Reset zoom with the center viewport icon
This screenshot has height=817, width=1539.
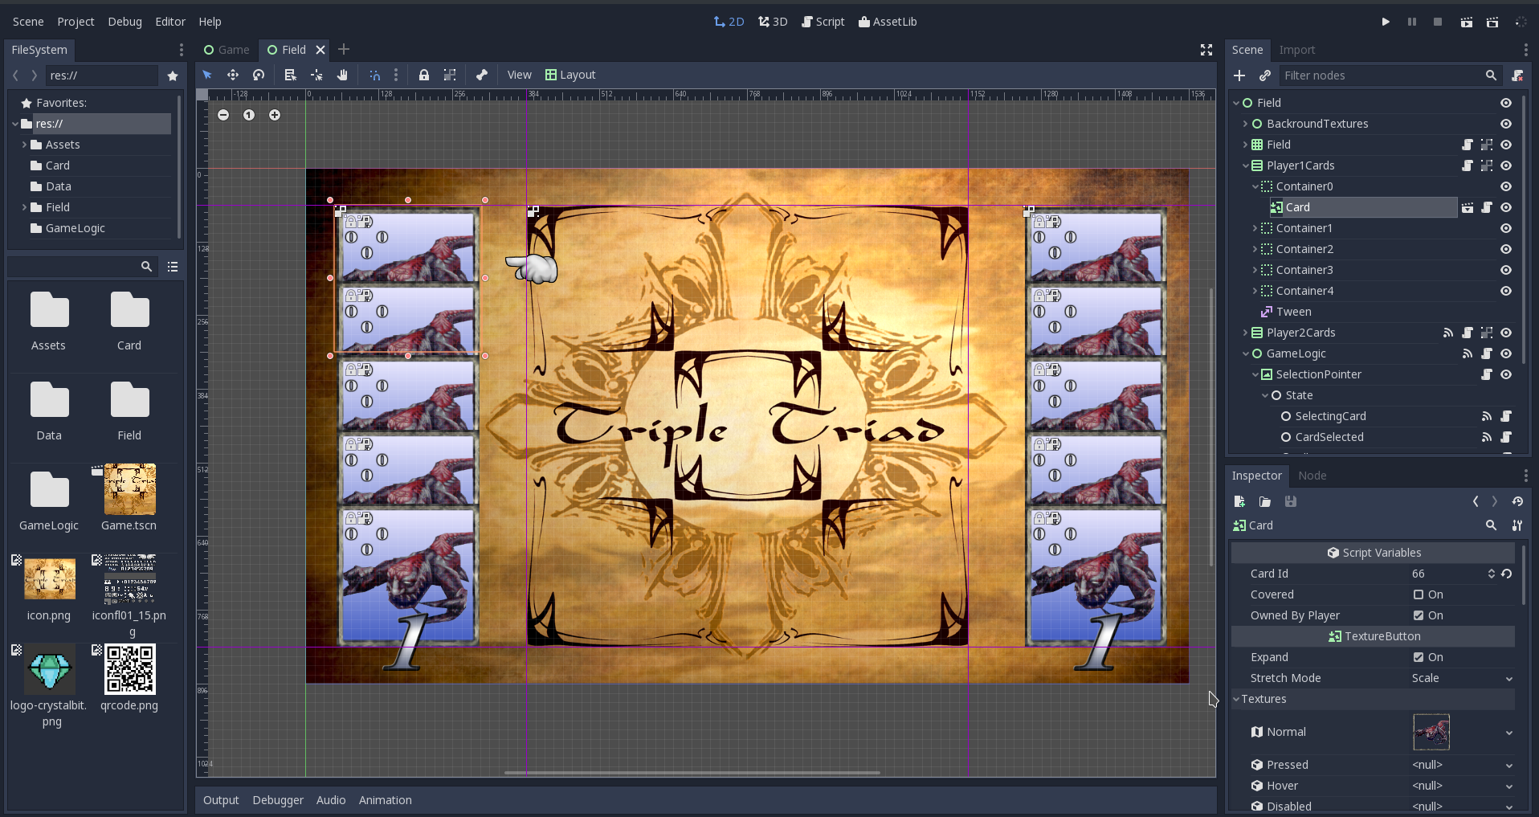click(249, 115)
